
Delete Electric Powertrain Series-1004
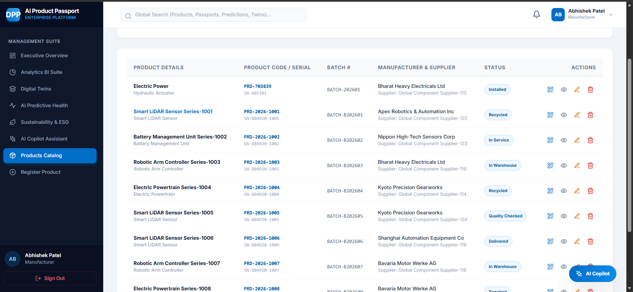(590, 191)
